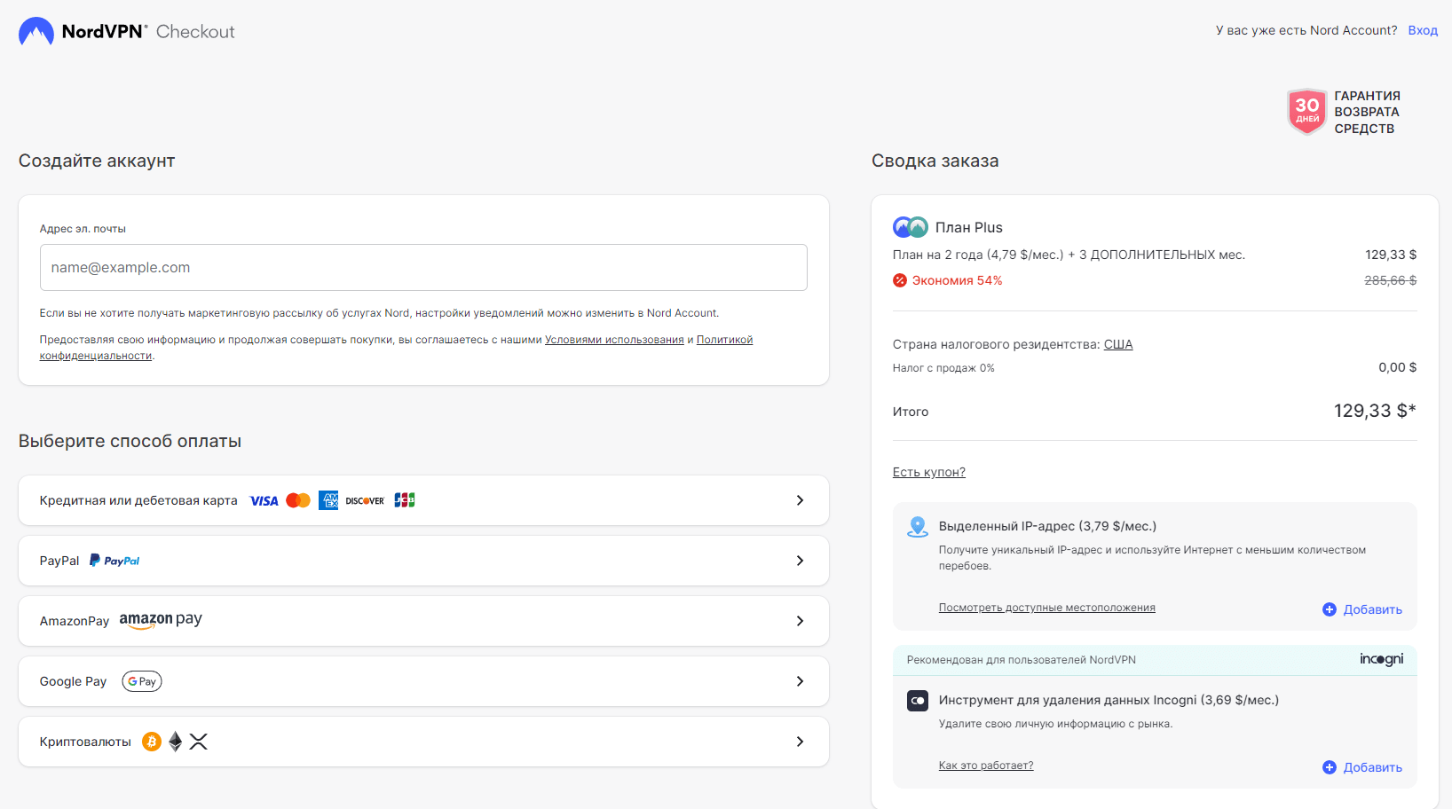
Task: Click the Выберите способ оплаты heading
Action: [x=130, y=441]
